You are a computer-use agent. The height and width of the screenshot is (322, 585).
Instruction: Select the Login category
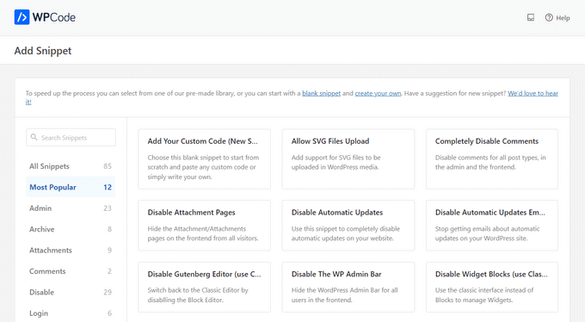(x=71, y=313)
